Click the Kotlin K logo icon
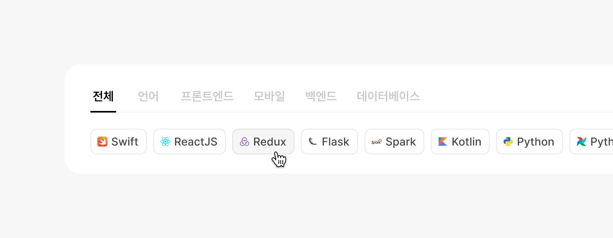 443,142
